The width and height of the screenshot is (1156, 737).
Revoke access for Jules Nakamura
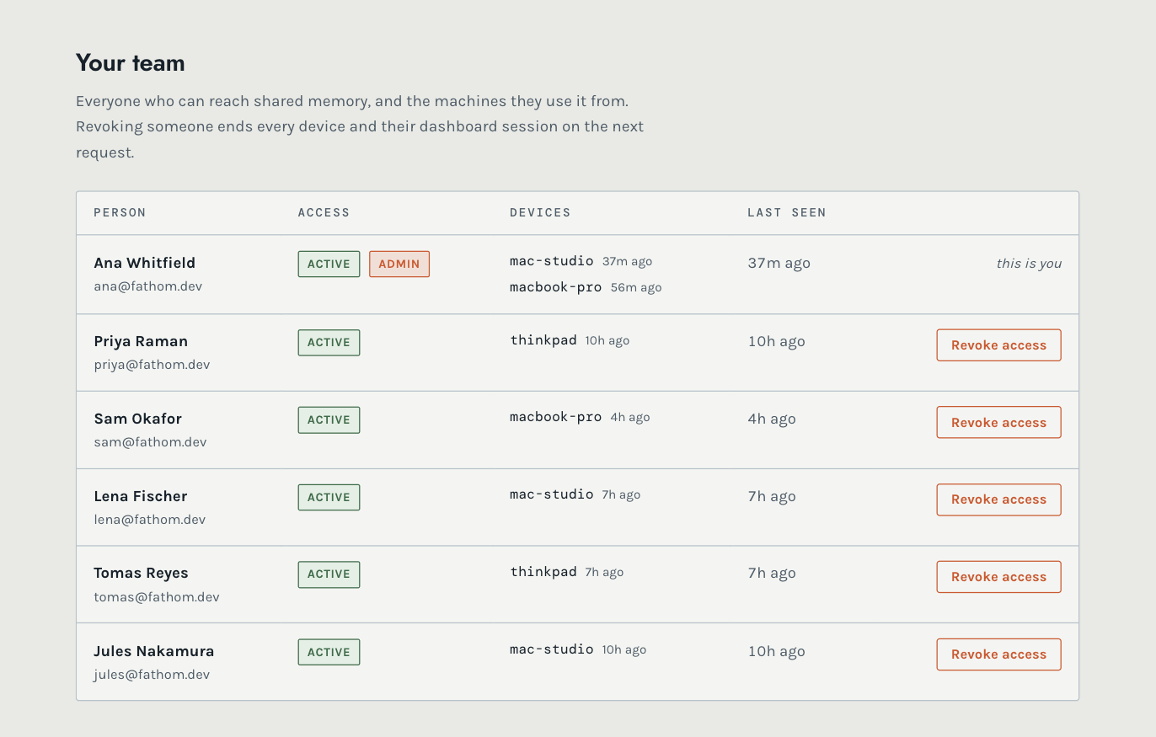(998, 654)
